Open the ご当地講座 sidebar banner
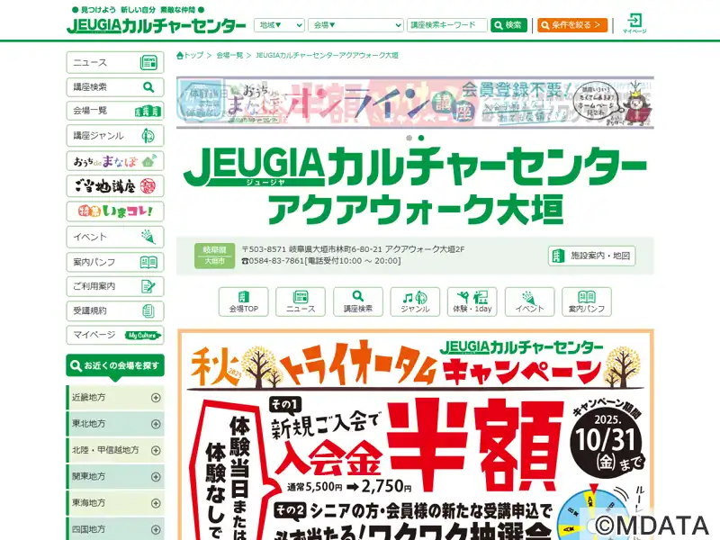The width and height of the screenshot is (720, 540). (x=115, y=186)
